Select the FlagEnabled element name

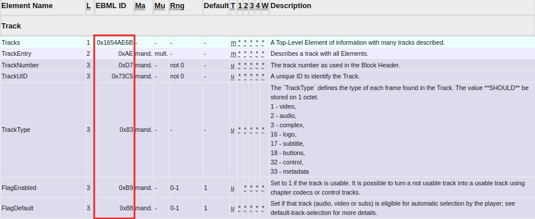19,188
